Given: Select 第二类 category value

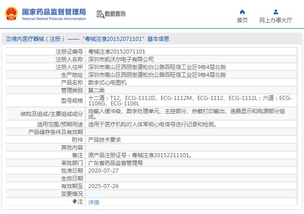Looking at the screenshot, I should click(96, 90).
